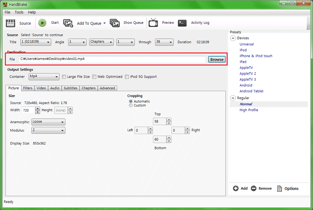Select the Universal preset
This screenshot has height=210, width=313.
click(247, 44)
